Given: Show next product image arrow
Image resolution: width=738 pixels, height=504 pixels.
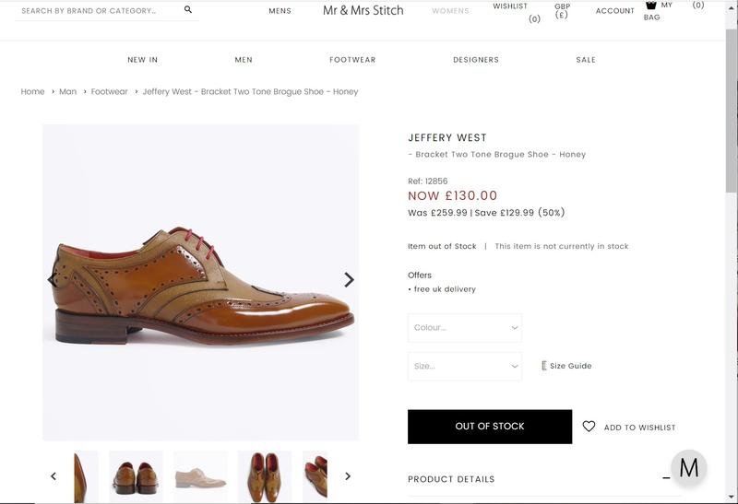Looking at the screenshot, I should 349,279.
